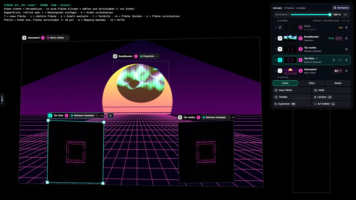Screen dimensions: 356x200
Task: Click the pencil rename icon next to Tür links
Action: (317, 58)
